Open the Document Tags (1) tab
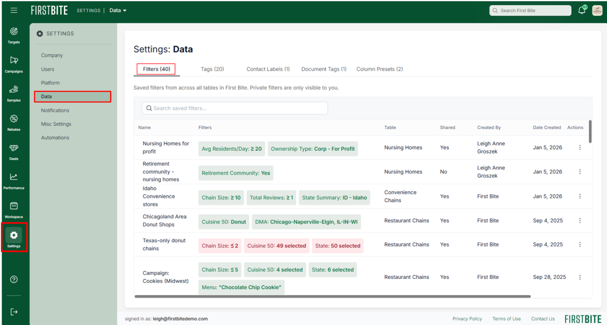The image size is (607, 325). [x=324, y=69]
